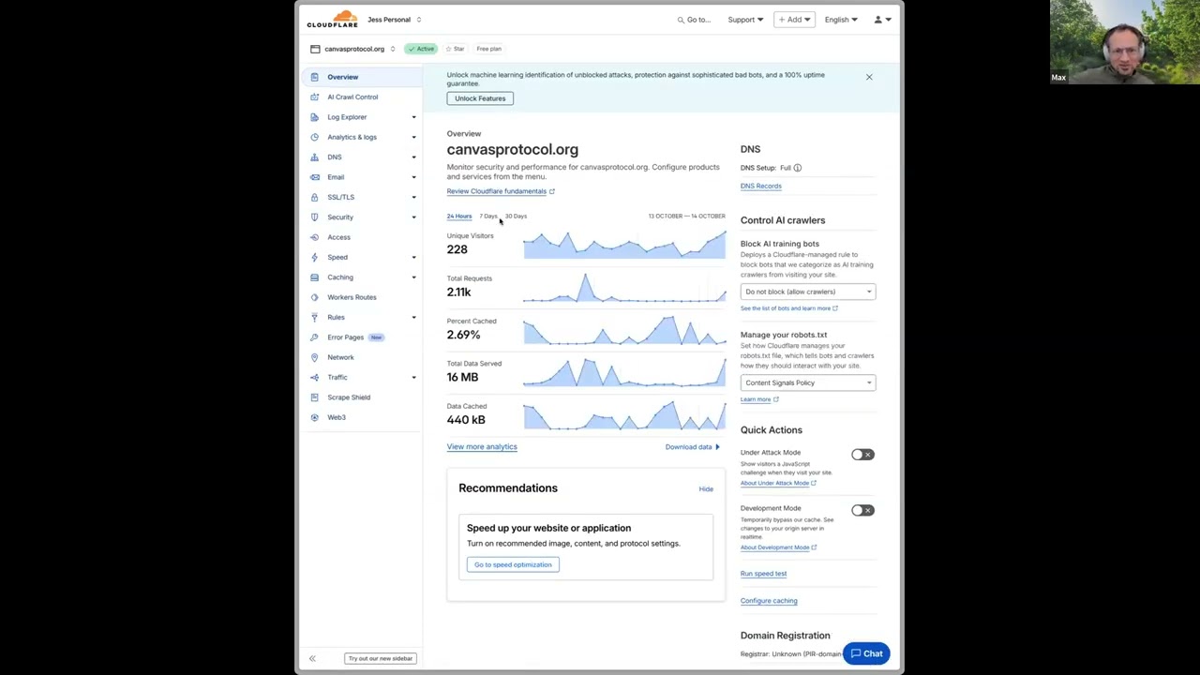The height and width of the screenshot is (675, 1200).
Task: Click the Total Requests chart
Action: pos(624,287)
